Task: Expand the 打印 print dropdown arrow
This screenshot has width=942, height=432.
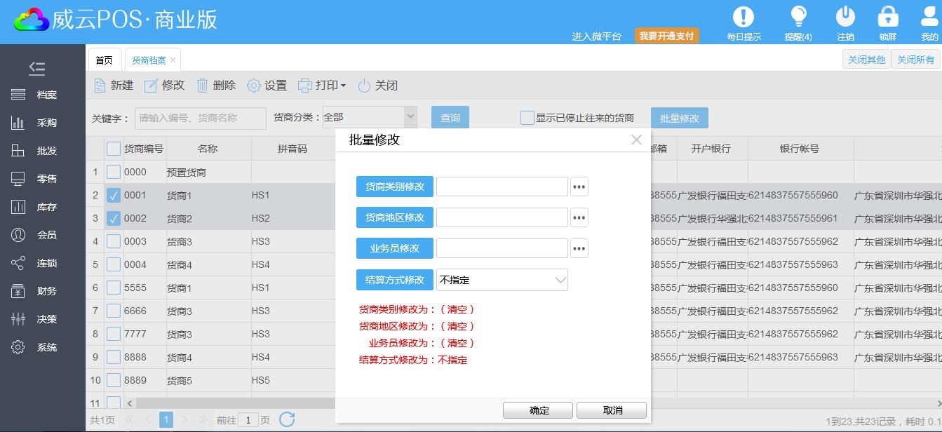Action: point(343,86)
